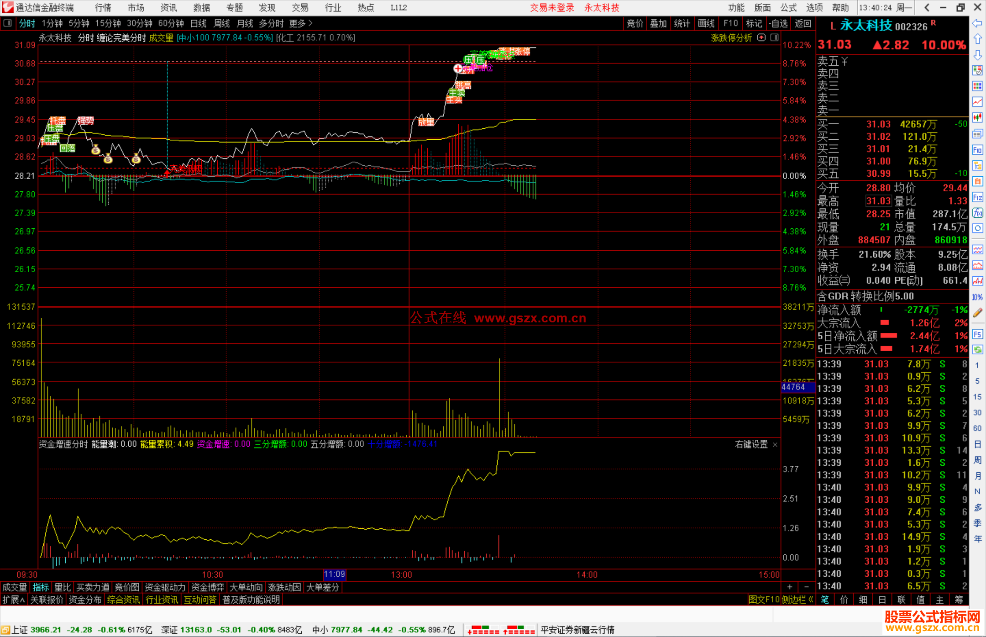Screen dimensions: 986x637
Task: Click the 10% sidebar icon
Action: pyautogui.click(x=977, y=297)
